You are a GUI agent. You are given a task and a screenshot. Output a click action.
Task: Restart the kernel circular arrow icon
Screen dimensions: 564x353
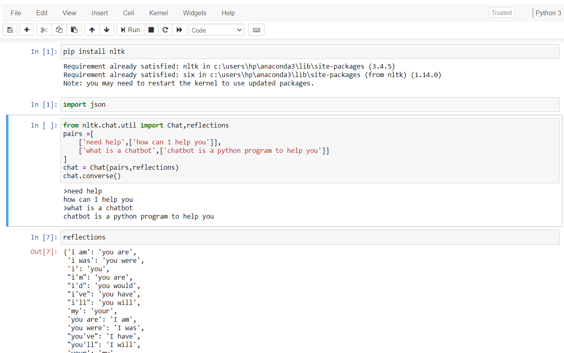(165, 30)
